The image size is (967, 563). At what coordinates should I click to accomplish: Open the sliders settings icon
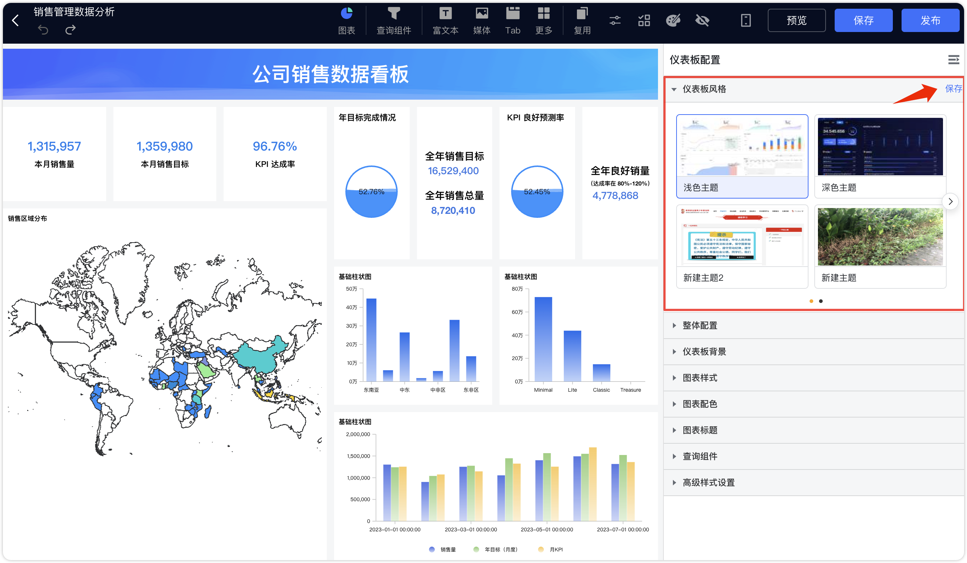(x=615, y=20)
